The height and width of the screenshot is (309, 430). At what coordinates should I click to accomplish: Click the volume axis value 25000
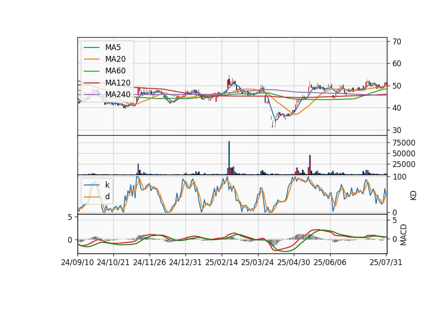pyautogui.click(x=404, y=164)
